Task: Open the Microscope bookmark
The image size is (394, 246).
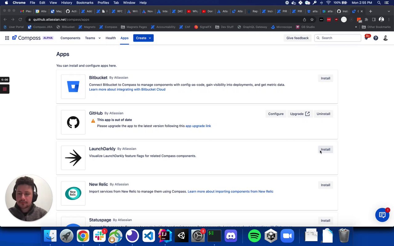Action: tap(281, 27)
